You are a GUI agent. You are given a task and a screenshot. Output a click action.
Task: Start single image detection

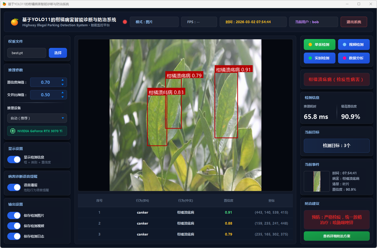click(x=319, y=44)
